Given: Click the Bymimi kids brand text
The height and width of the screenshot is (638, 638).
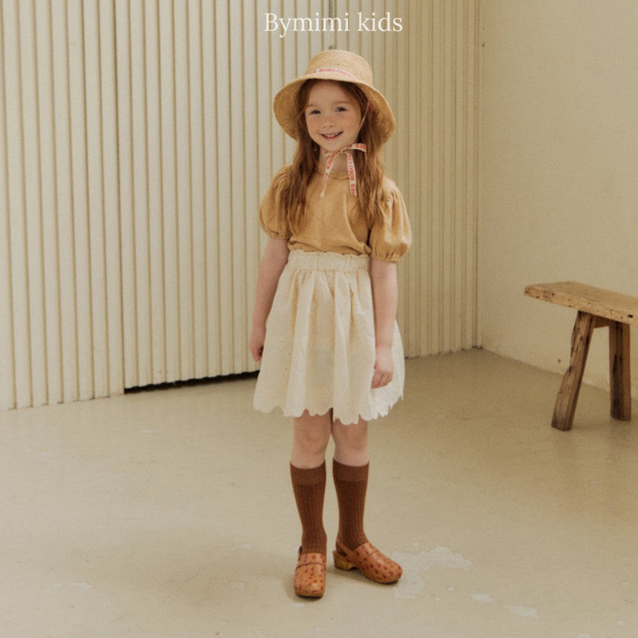Looking at the screenshot, I should (x=333, y=24).
